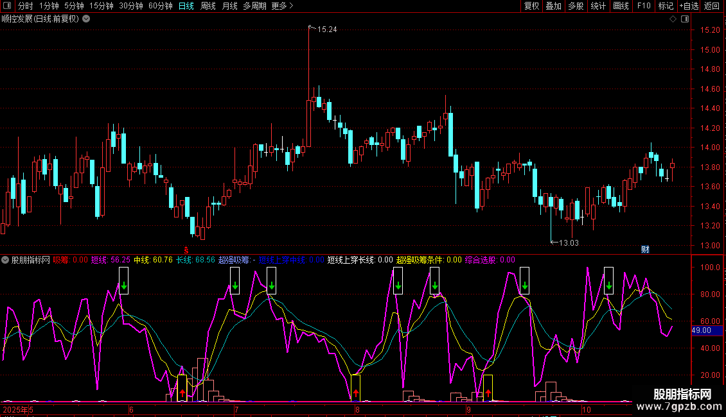The image size is (726, 417).
Task: Switch to the 60分钟 period tab
Action: pyautogui.click(x=160, y=6)
